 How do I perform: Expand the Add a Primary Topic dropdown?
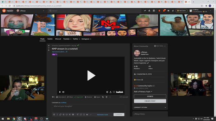coord(143,91)
